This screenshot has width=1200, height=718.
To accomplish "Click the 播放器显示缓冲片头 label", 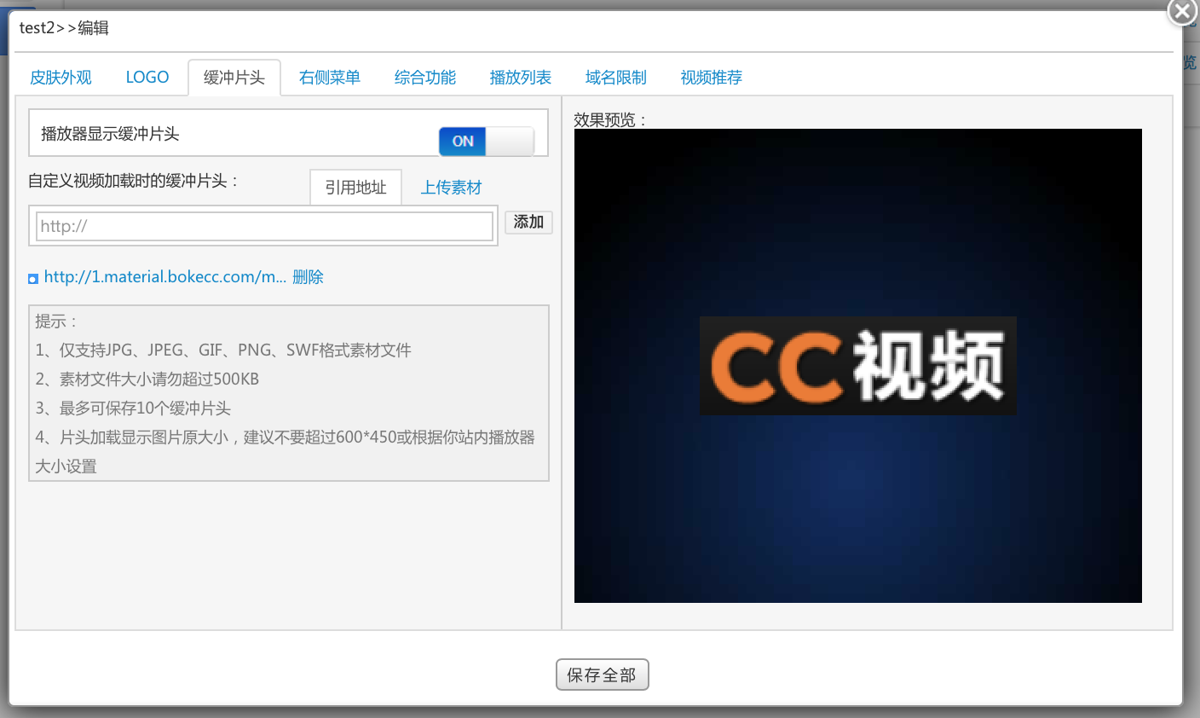I will click(110, 134).
